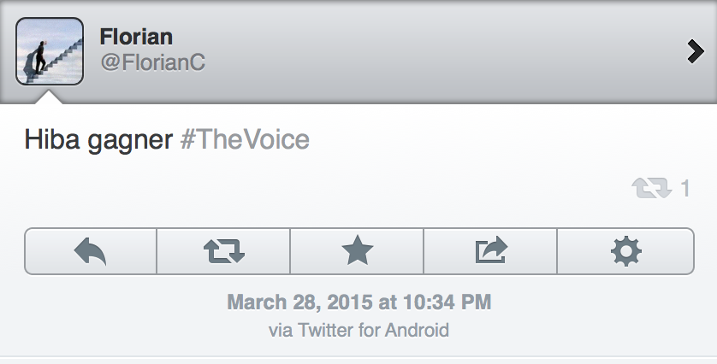Click the word Hiba in the tweet

pyautogui.click(x=50, y=140)
